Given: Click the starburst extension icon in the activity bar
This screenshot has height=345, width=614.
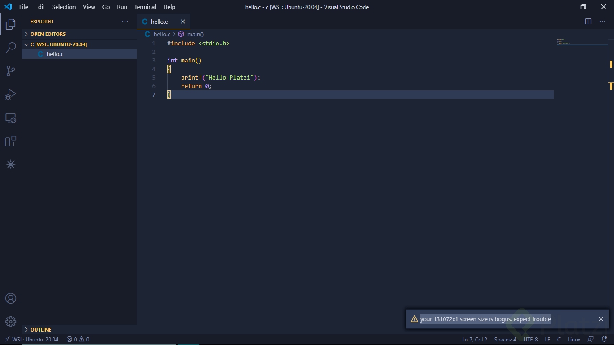Looking at the screenshot, I should [11, 165].
